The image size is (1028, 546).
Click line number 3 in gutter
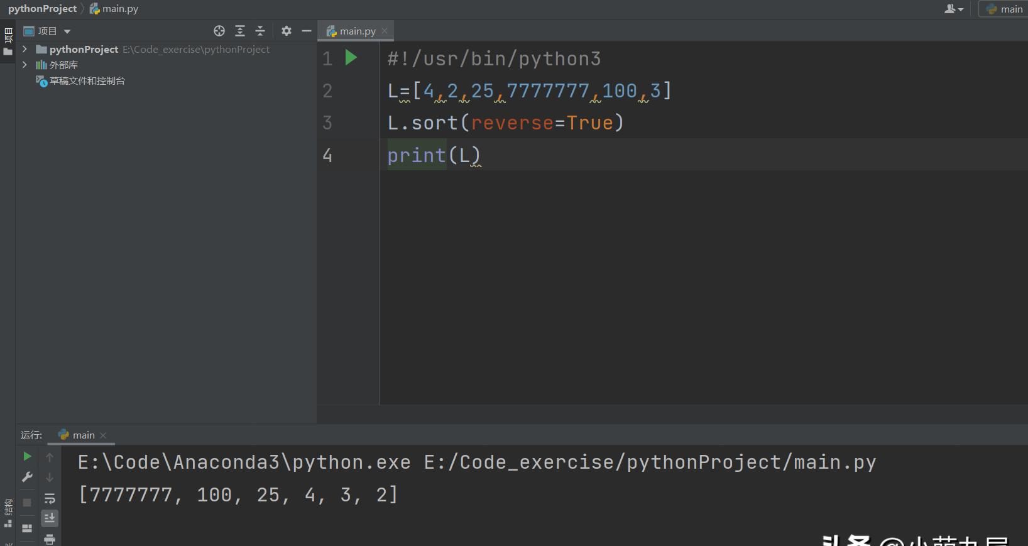point(327,123)
